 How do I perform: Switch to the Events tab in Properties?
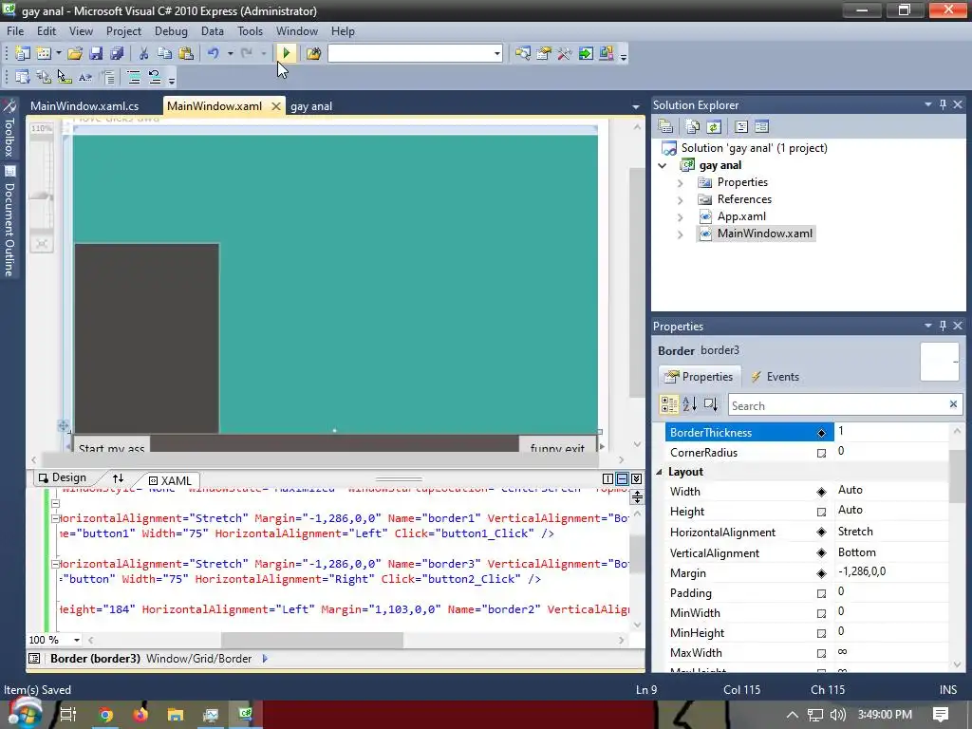pyautogui.click(x=775, y=376)
